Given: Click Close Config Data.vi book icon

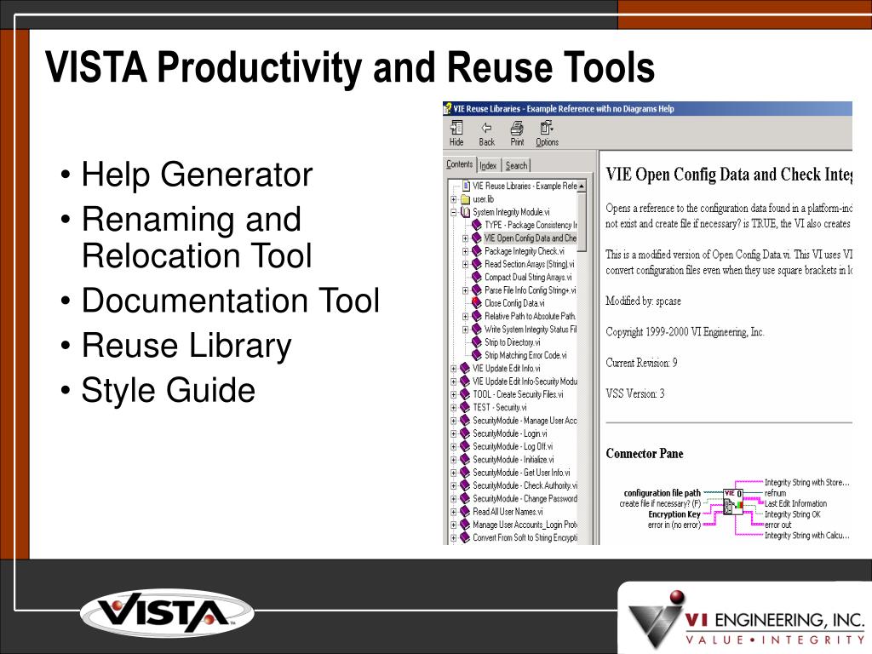Looking at the screenshot, I should pyautogui.click(x=477, y=303).
